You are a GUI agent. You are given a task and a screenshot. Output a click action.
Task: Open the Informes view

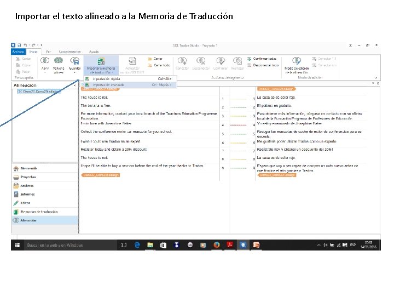tap(45, 194)
